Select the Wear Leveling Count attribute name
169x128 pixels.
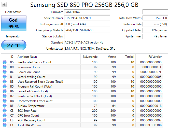coord(32,77)
